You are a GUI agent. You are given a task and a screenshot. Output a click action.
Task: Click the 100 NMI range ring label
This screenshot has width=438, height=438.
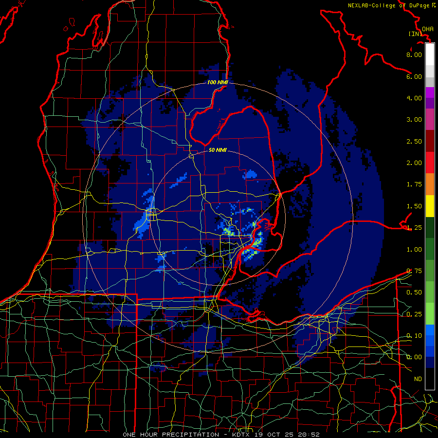pos(218,82)
